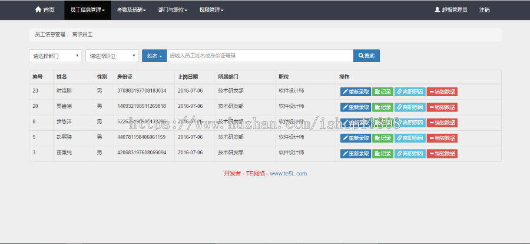Open the 请选择部门 dropdown
Image resolution: width=530 pixels, height=244 pixels.
click(55, 56)
